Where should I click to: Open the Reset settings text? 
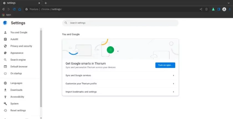[18, 110]
